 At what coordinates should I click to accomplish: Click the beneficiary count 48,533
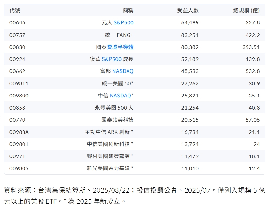coord(190,71)
